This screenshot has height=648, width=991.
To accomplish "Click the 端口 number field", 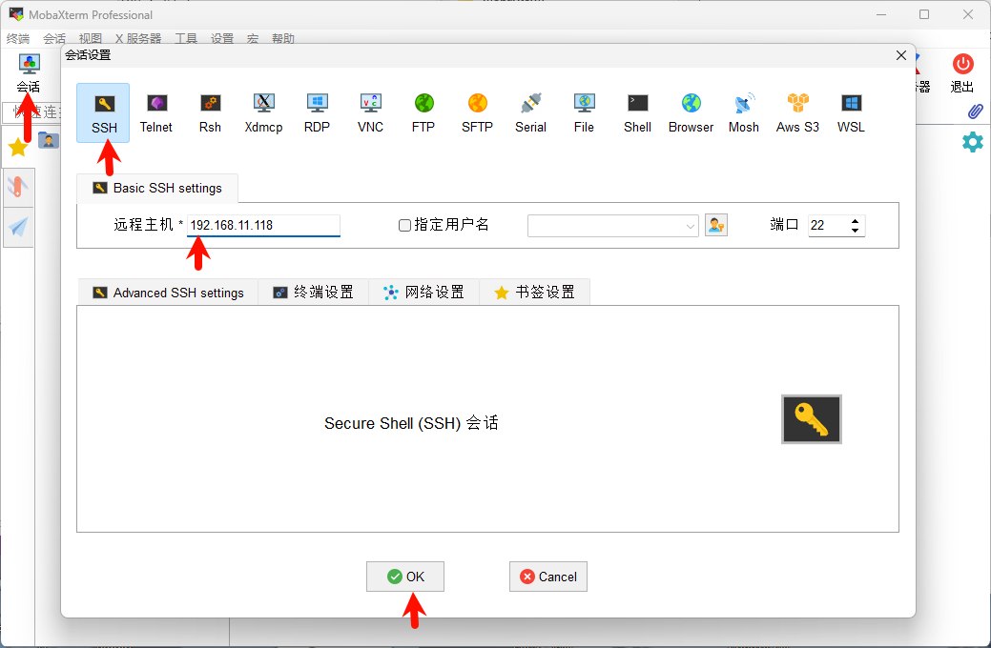I will pos(829,226).
